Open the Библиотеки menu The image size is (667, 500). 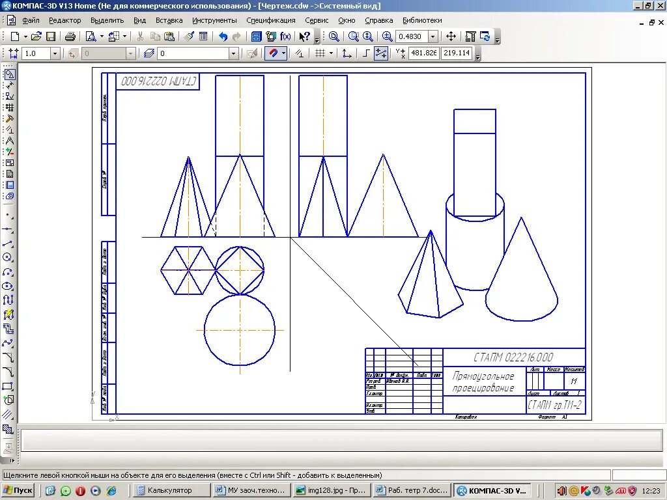(422, 20)
